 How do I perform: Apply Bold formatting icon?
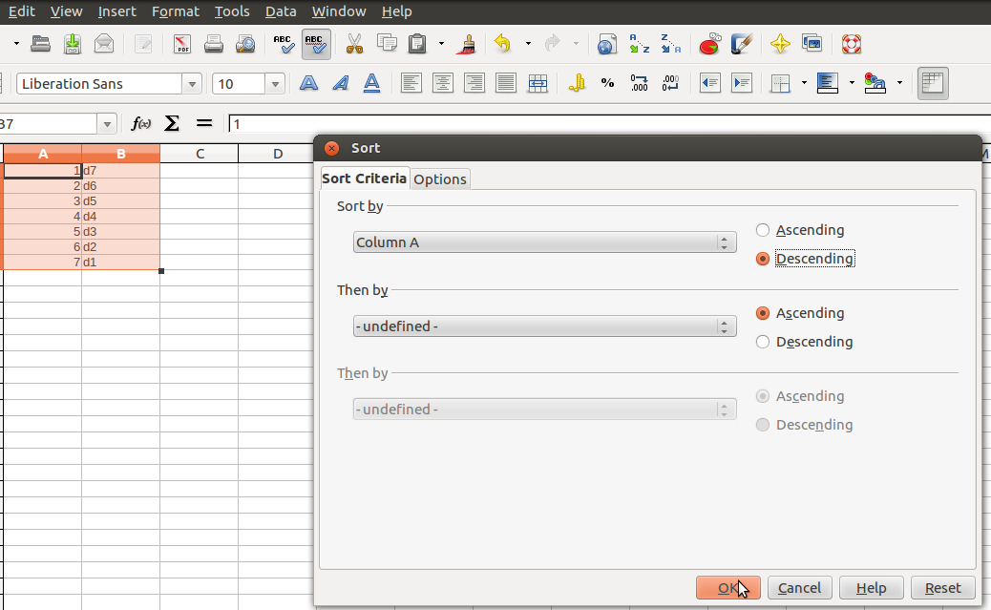(x=308, y=83)
